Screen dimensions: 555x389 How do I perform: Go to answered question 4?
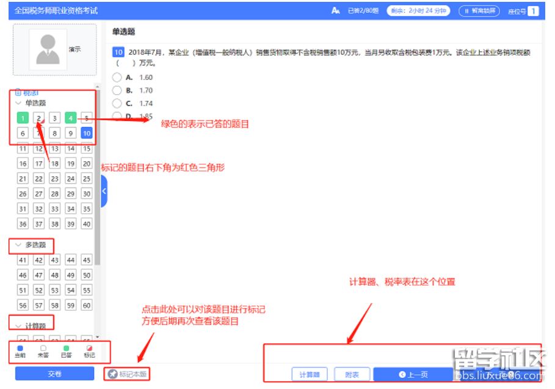(71, 118)
